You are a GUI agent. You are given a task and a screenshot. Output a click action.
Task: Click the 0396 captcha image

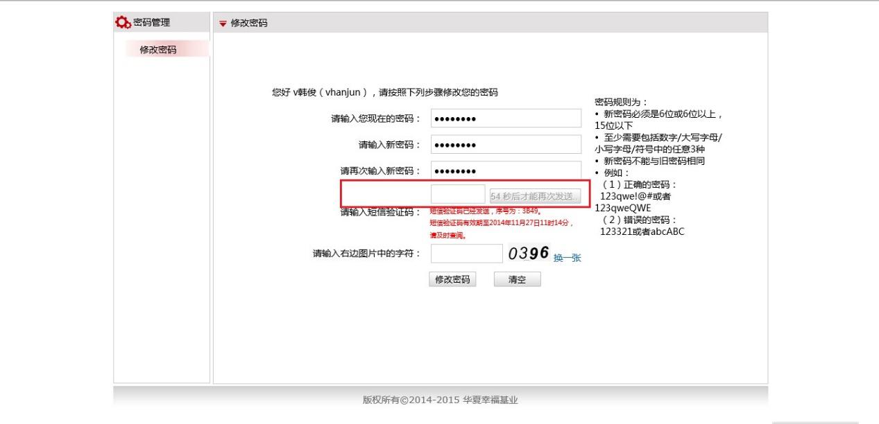click(x=529, y=254)
